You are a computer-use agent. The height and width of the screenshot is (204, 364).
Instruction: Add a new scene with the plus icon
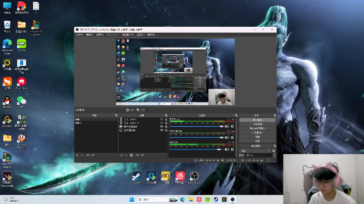(77, 155)
